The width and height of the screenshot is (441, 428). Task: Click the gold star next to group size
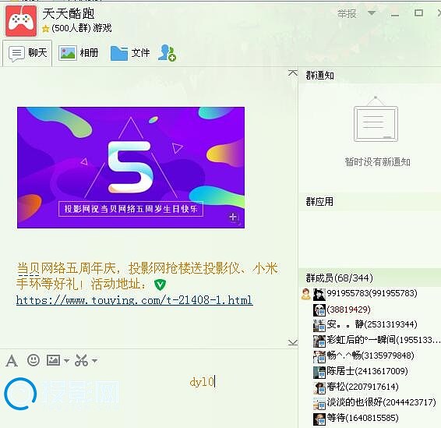[x=45, y=29]
